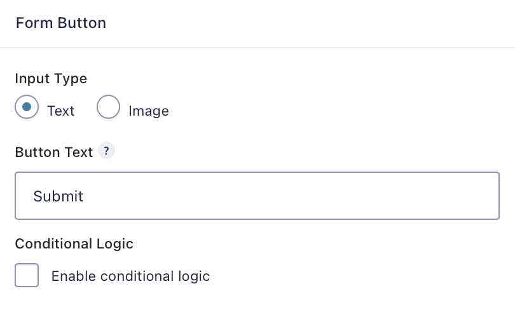Click the "Text" radio option label
The width and height of the screenshot is (515, 319).
tap(61, 111)
